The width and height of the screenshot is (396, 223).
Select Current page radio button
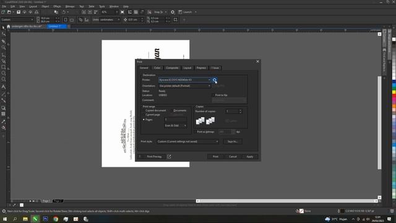[144, 115]
